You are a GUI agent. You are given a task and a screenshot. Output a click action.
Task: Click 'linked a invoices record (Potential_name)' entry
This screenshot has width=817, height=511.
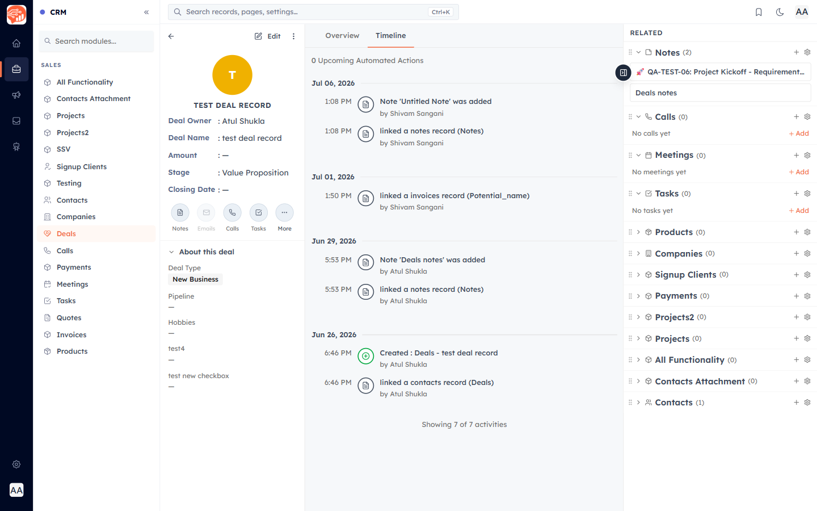pyautogui.click(x=454, y=196)
